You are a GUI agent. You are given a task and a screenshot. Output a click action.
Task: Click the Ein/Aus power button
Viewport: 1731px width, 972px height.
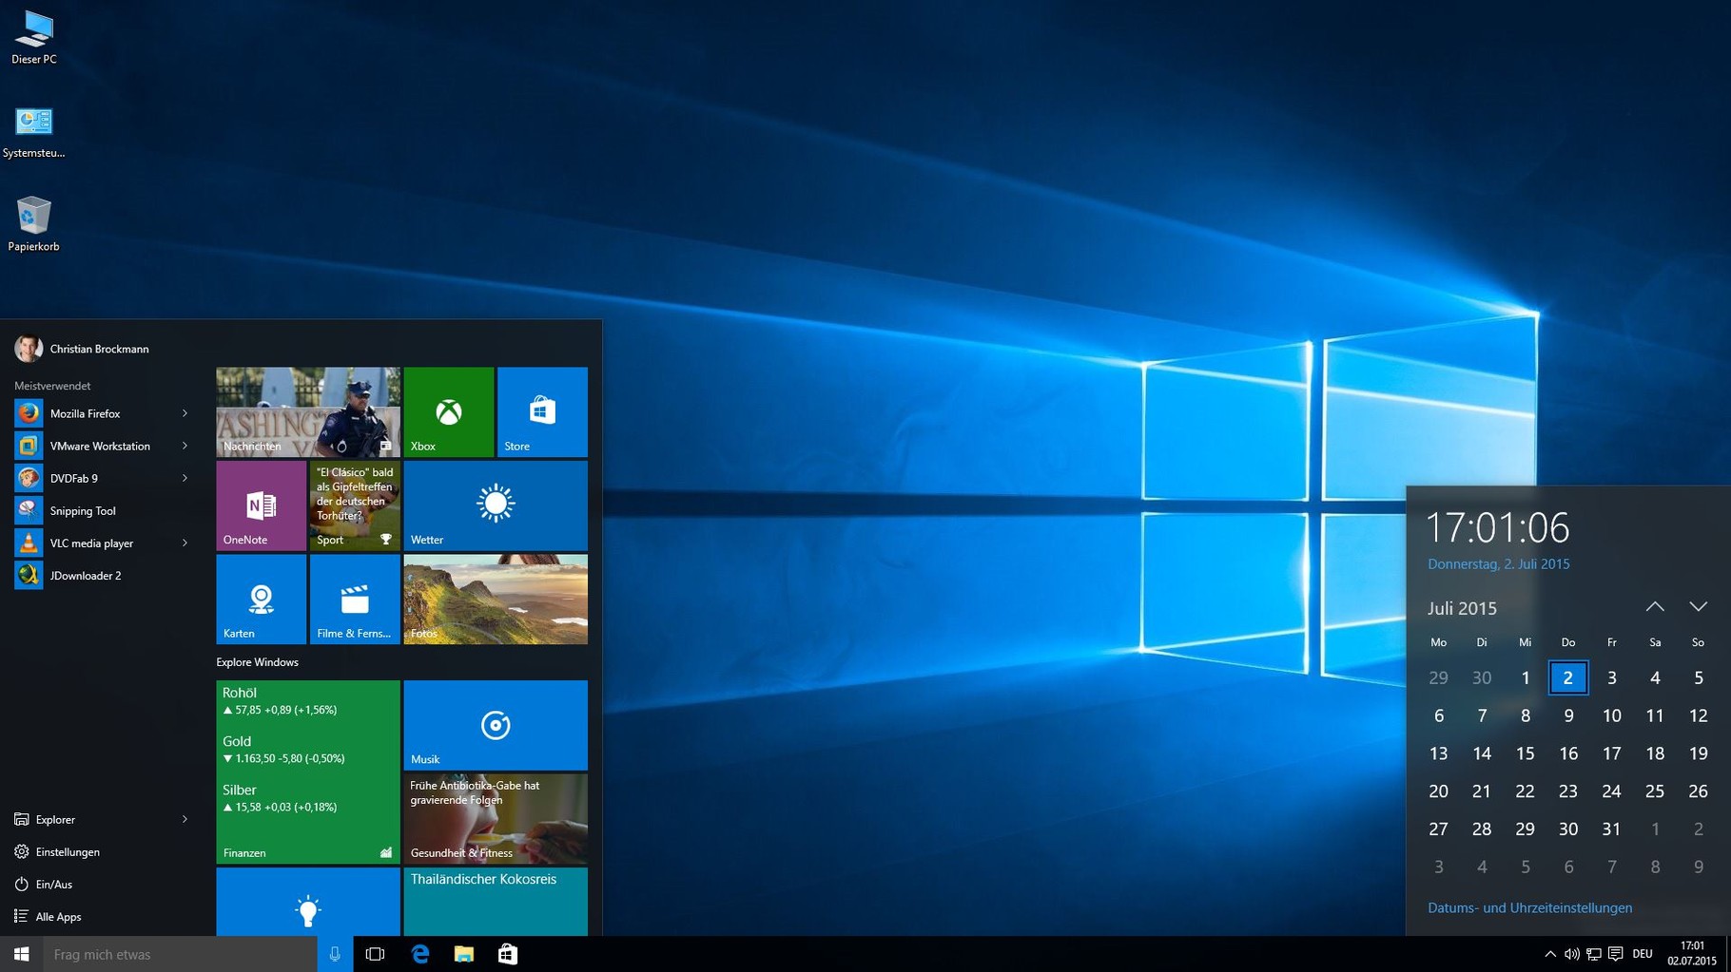coord(53,885)
